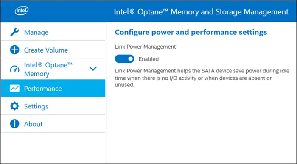Open the Settings gear icon
Image resolution: width=297 pixels, height=164 pixels.
(14, 106)
